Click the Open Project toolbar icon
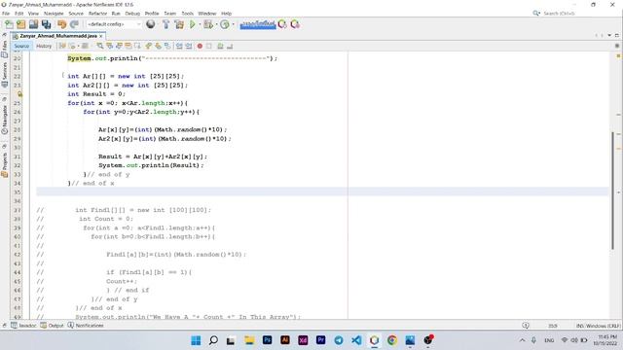The image size is (623, 350). [x=33, y=24]
